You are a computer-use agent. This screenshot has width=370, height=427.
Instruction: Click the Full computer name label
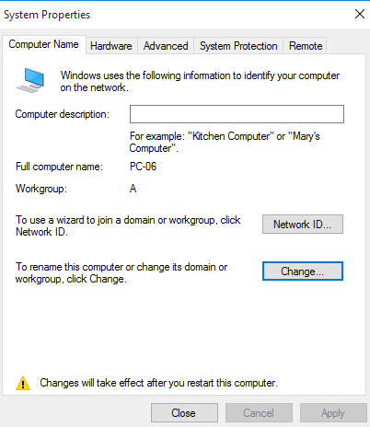(x=59, y=167)
